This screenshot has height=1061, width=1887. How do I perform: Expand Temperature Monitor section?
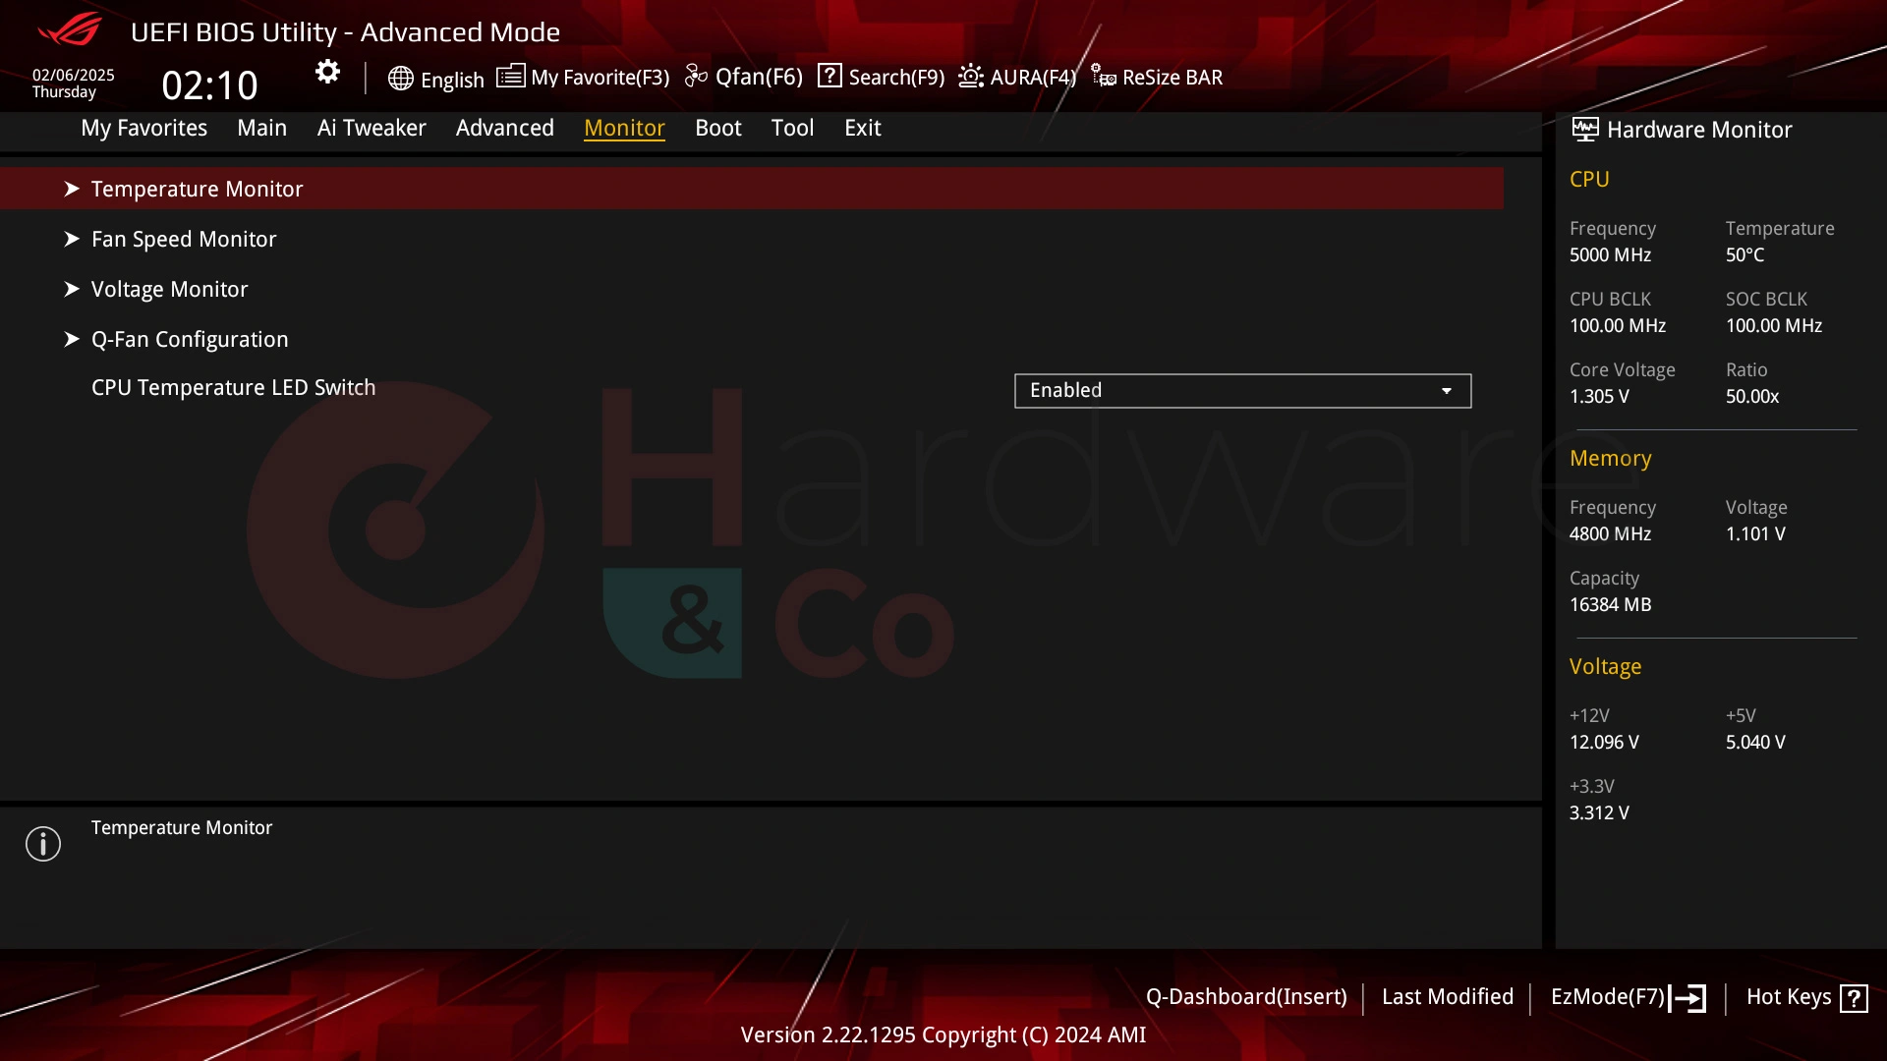point(197,188)
